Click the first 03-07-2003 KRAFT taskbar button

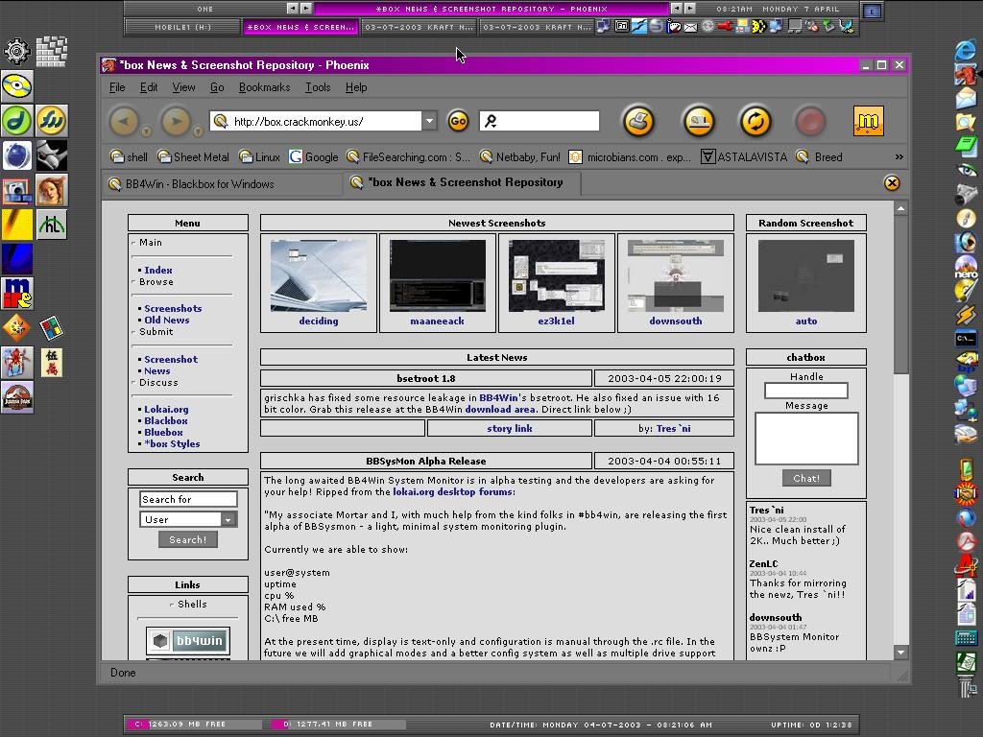419,27
